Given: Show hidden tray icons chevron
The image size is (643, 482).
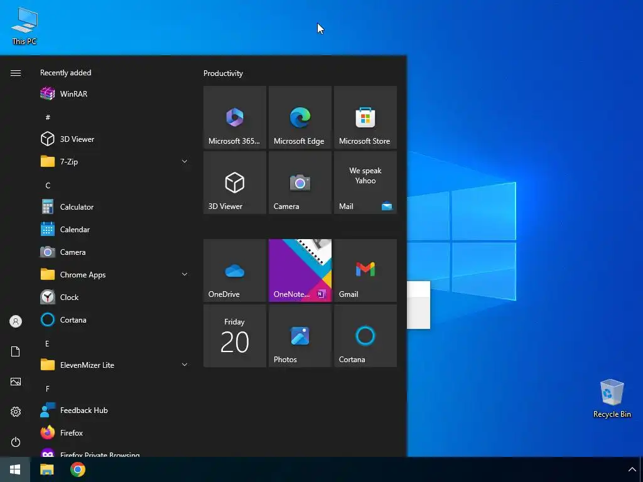Looking at the screenshot, I should click(632, 469).
